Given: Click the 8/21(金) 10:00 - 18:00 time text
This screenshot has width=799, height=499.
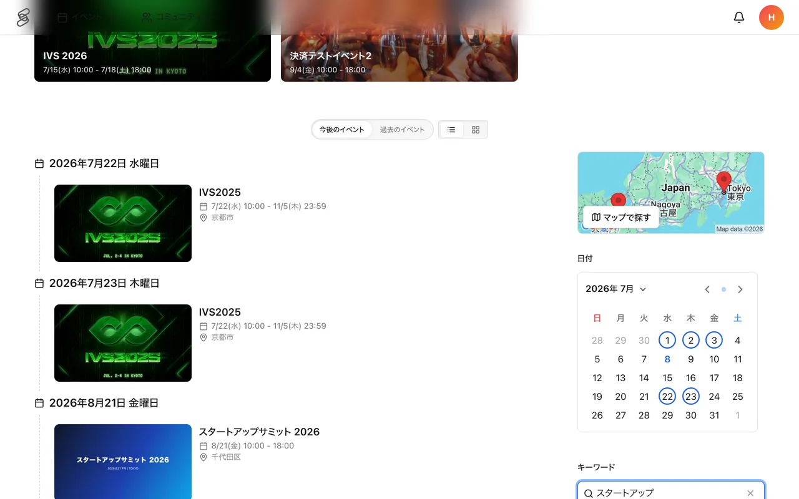Looking at the screenshot, I should click(x=253, y=446).
